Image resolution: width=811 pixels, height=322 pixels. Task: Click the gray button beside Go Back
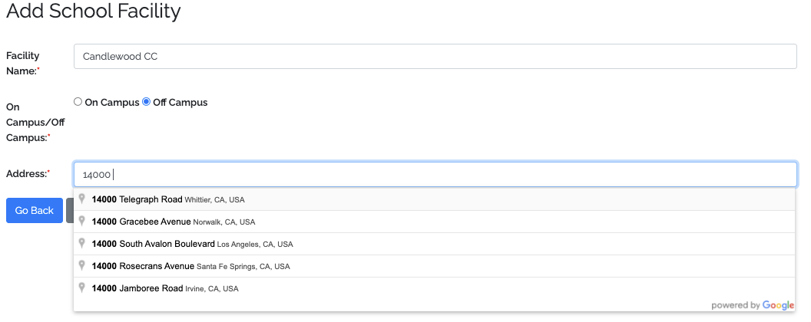click(69, 210)
